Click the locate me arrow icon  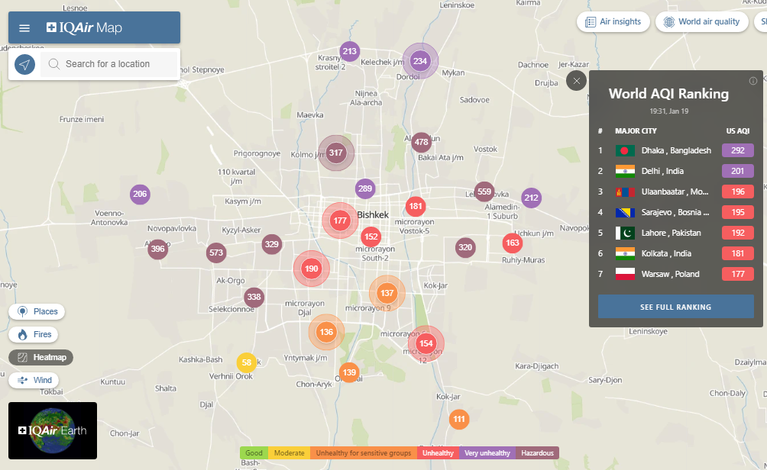pyautogui.click(x=25, y=64)
